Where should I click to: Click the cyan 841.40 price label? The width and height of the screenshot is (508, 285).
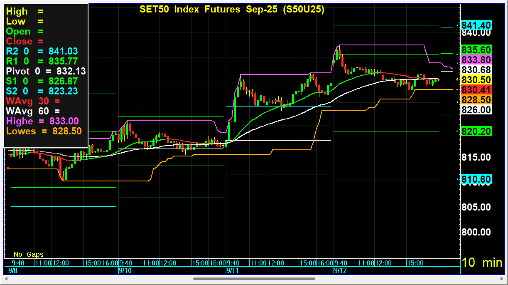tap(476, 25)
